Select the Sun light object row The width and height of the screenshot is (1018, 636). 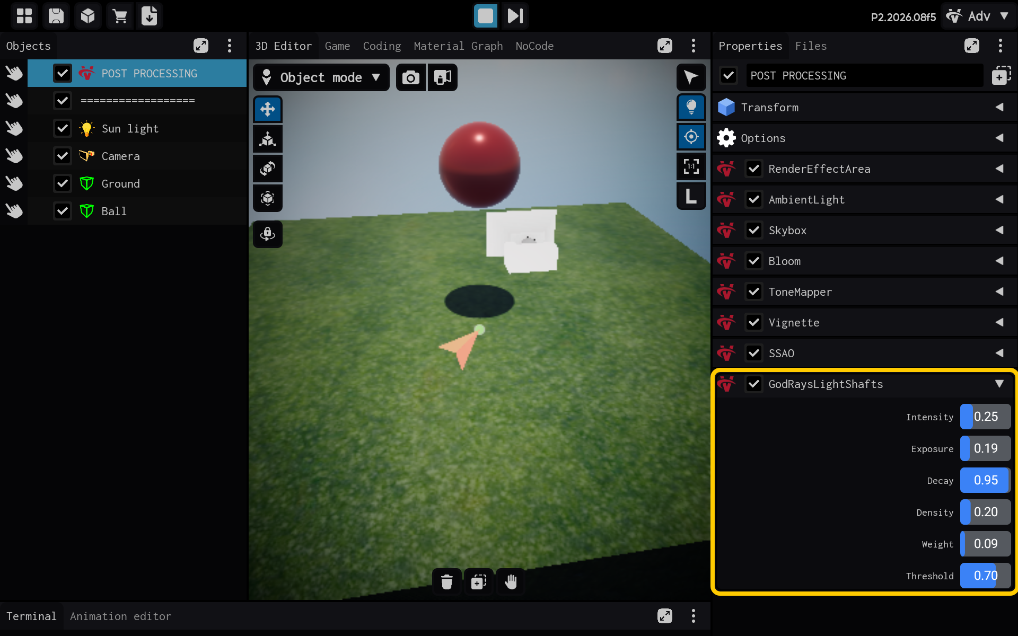click(137, 128)
